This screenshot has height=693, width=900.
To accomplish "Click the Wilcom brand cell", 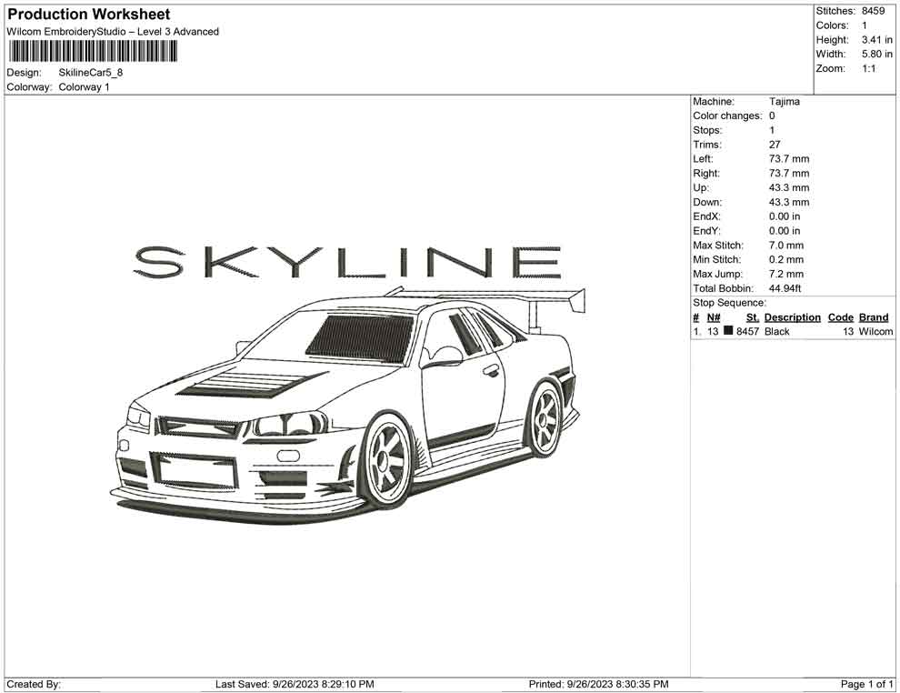I will coord(875,331).
